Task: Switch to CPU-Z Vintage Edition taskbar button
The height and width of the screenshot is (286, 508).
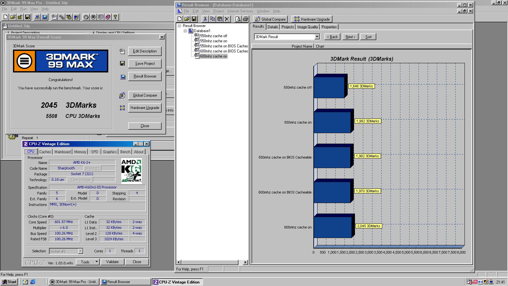Action: tap(177, 282)
